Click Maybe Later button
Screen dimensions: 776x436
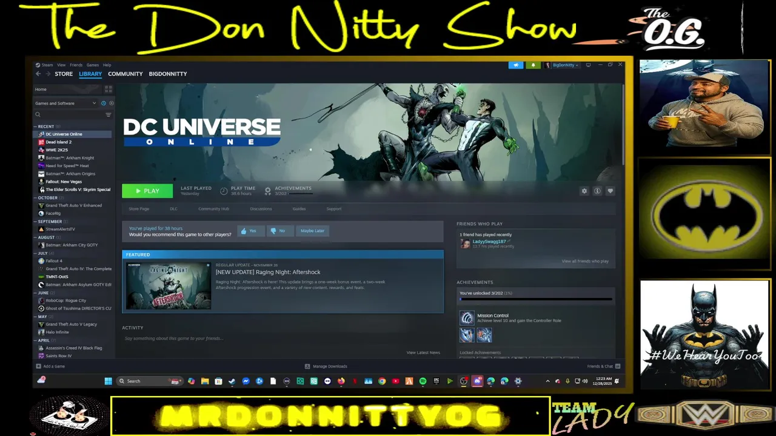click(x=312, y=231)
